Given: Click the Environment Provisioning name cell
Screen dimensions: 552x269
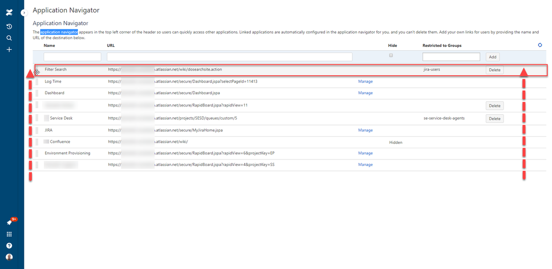Looking at the screenshot, I should click(67, 153).
